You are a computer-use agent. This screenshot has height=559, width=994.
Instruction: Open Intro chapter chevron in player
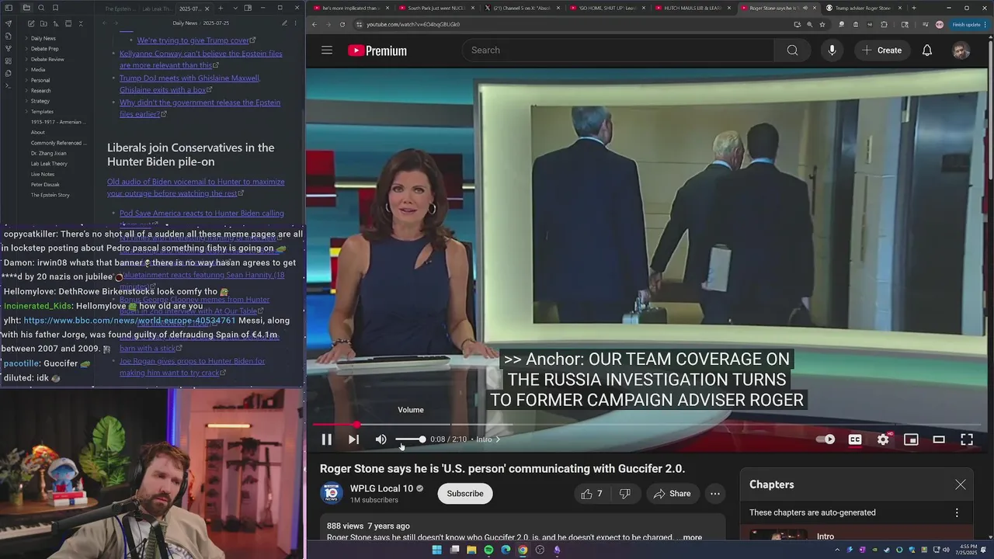click(x=498, y=439)
